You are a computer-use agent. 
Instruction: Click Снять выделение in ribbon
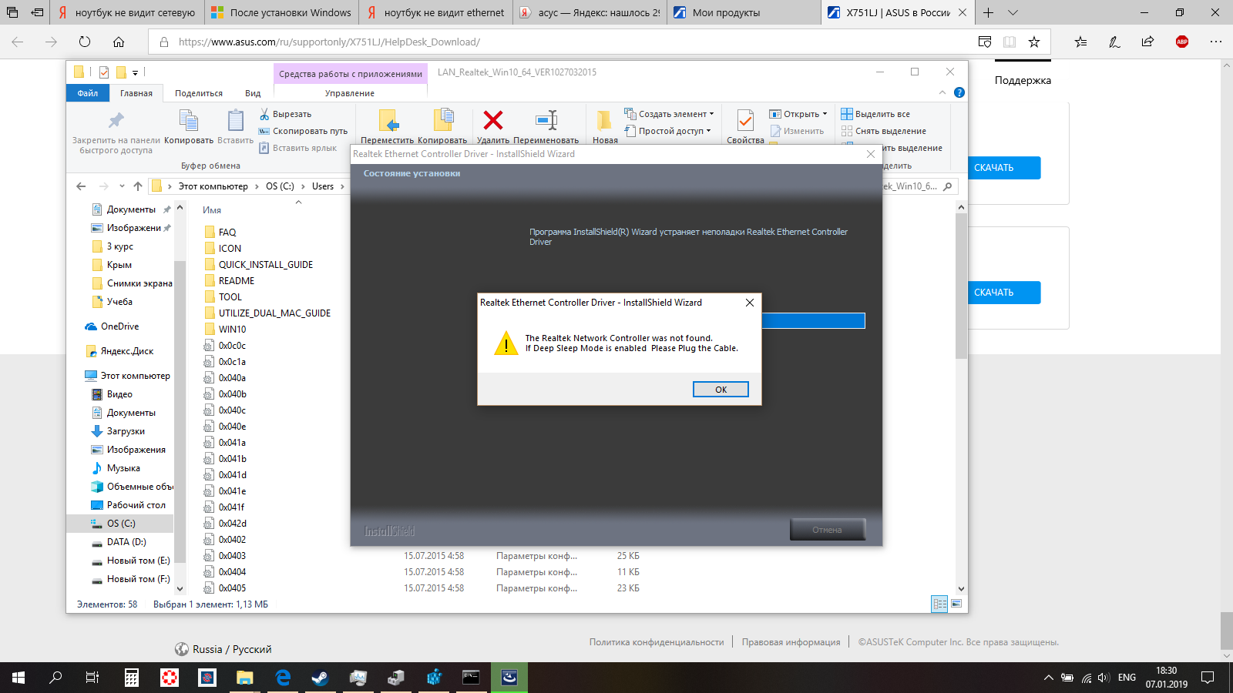(884, 131)
